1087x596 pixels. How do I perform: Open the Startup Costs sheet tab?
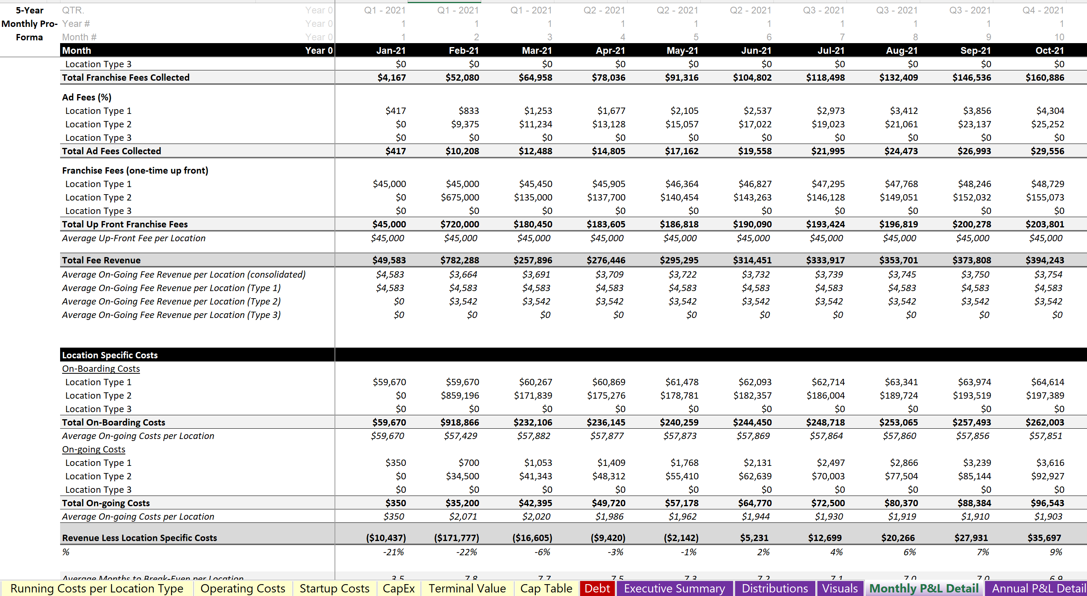tap(334, 588)
